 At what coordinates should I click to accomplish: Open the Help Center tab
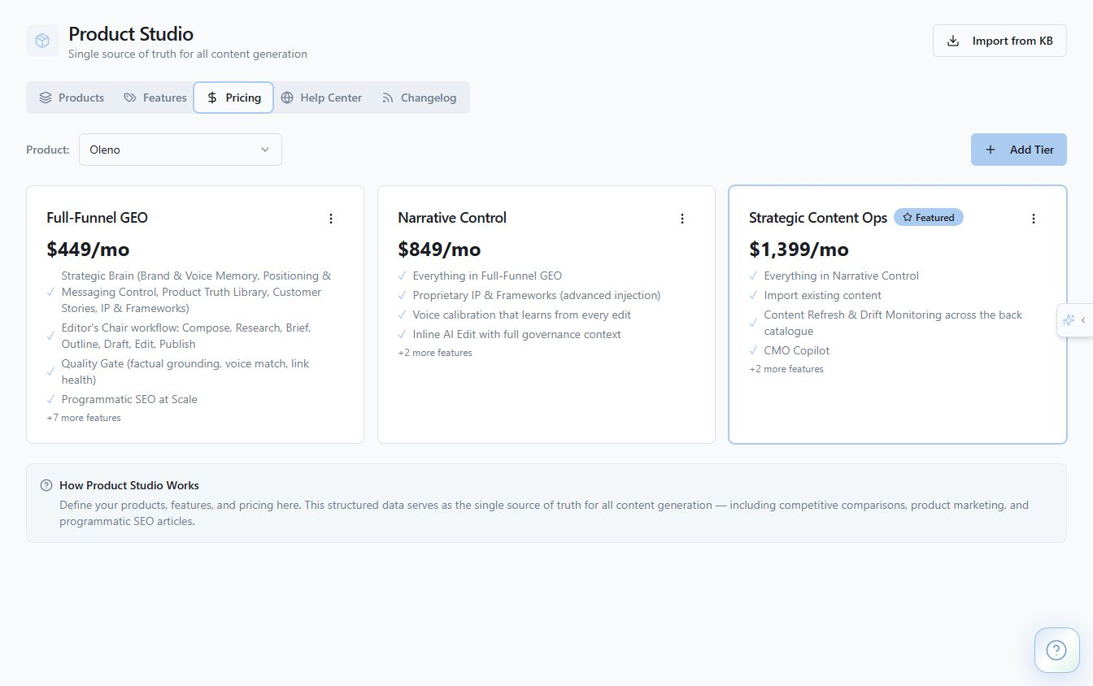321,98
